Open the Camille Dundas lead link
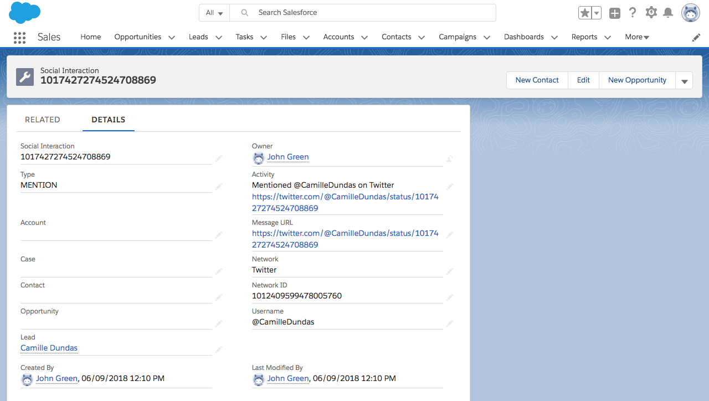This screenshot has height=401, width=709. (49, 348)
